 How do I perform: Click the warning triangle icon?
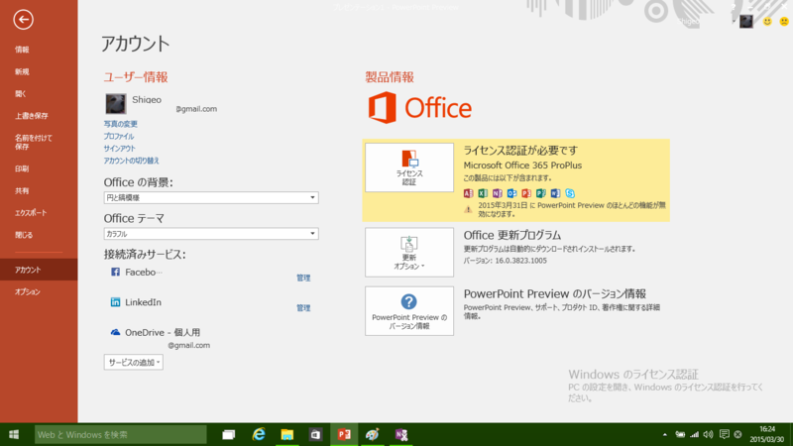(x=468, y=209)
